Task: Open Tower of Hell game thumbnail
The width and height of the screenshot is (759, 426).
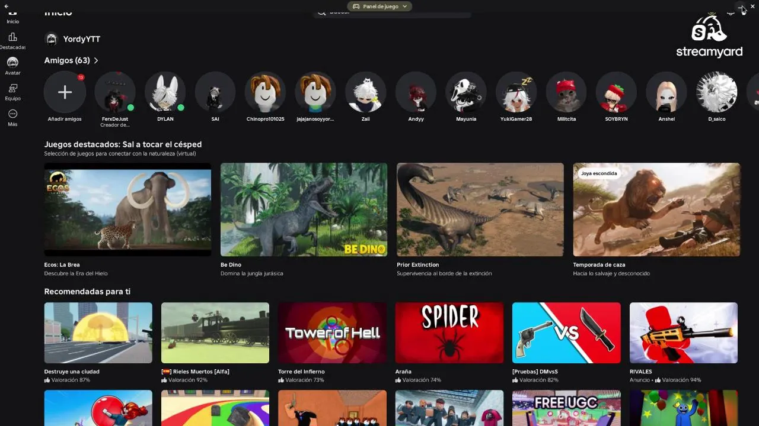Action: pyautogui.click(x=332, y=333)
